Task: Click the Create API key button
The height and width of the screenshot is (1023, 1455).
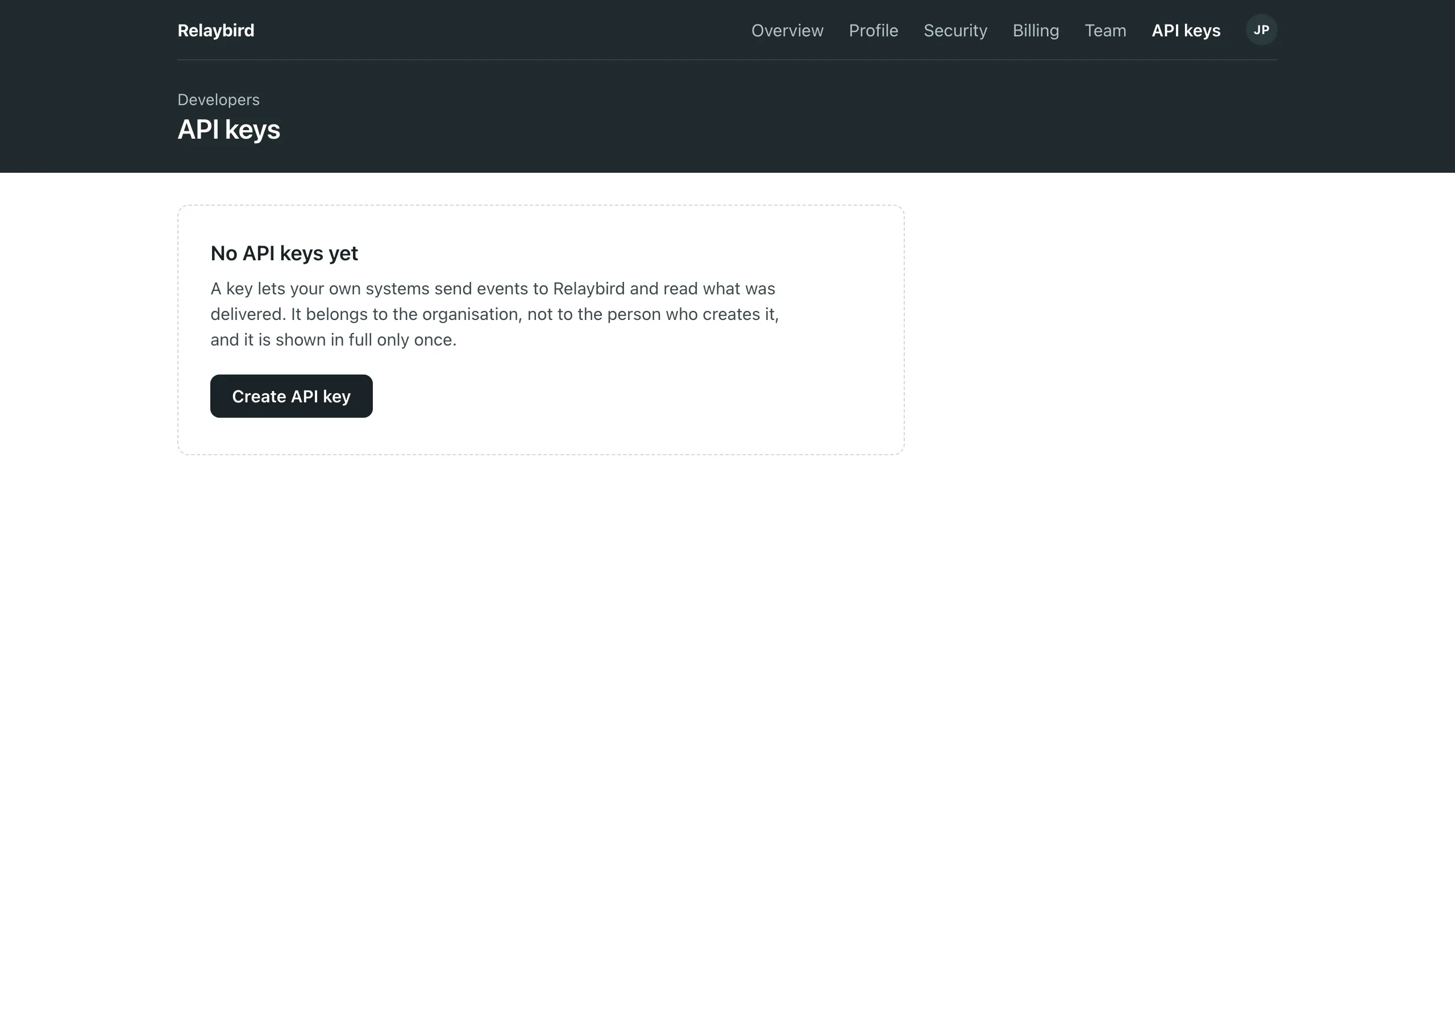Action: point(292,396)
